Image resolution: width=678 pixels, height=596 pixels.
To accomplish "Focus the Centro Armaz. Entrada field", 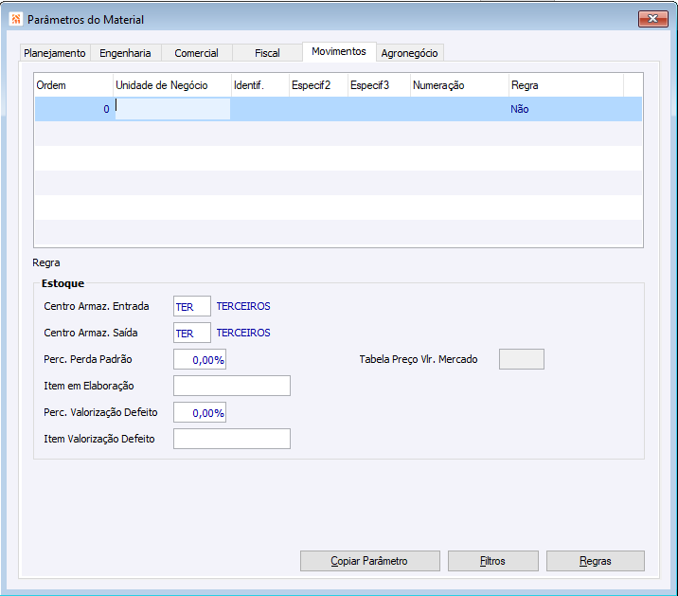I will pyautogui.click(x=192, y=306).
